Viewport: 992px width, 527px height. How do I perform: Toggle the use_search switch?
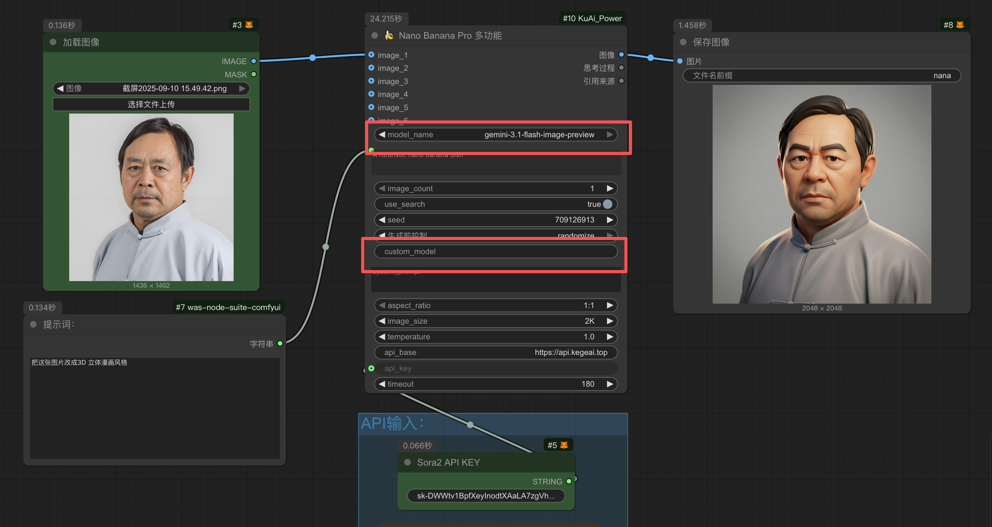607,204
